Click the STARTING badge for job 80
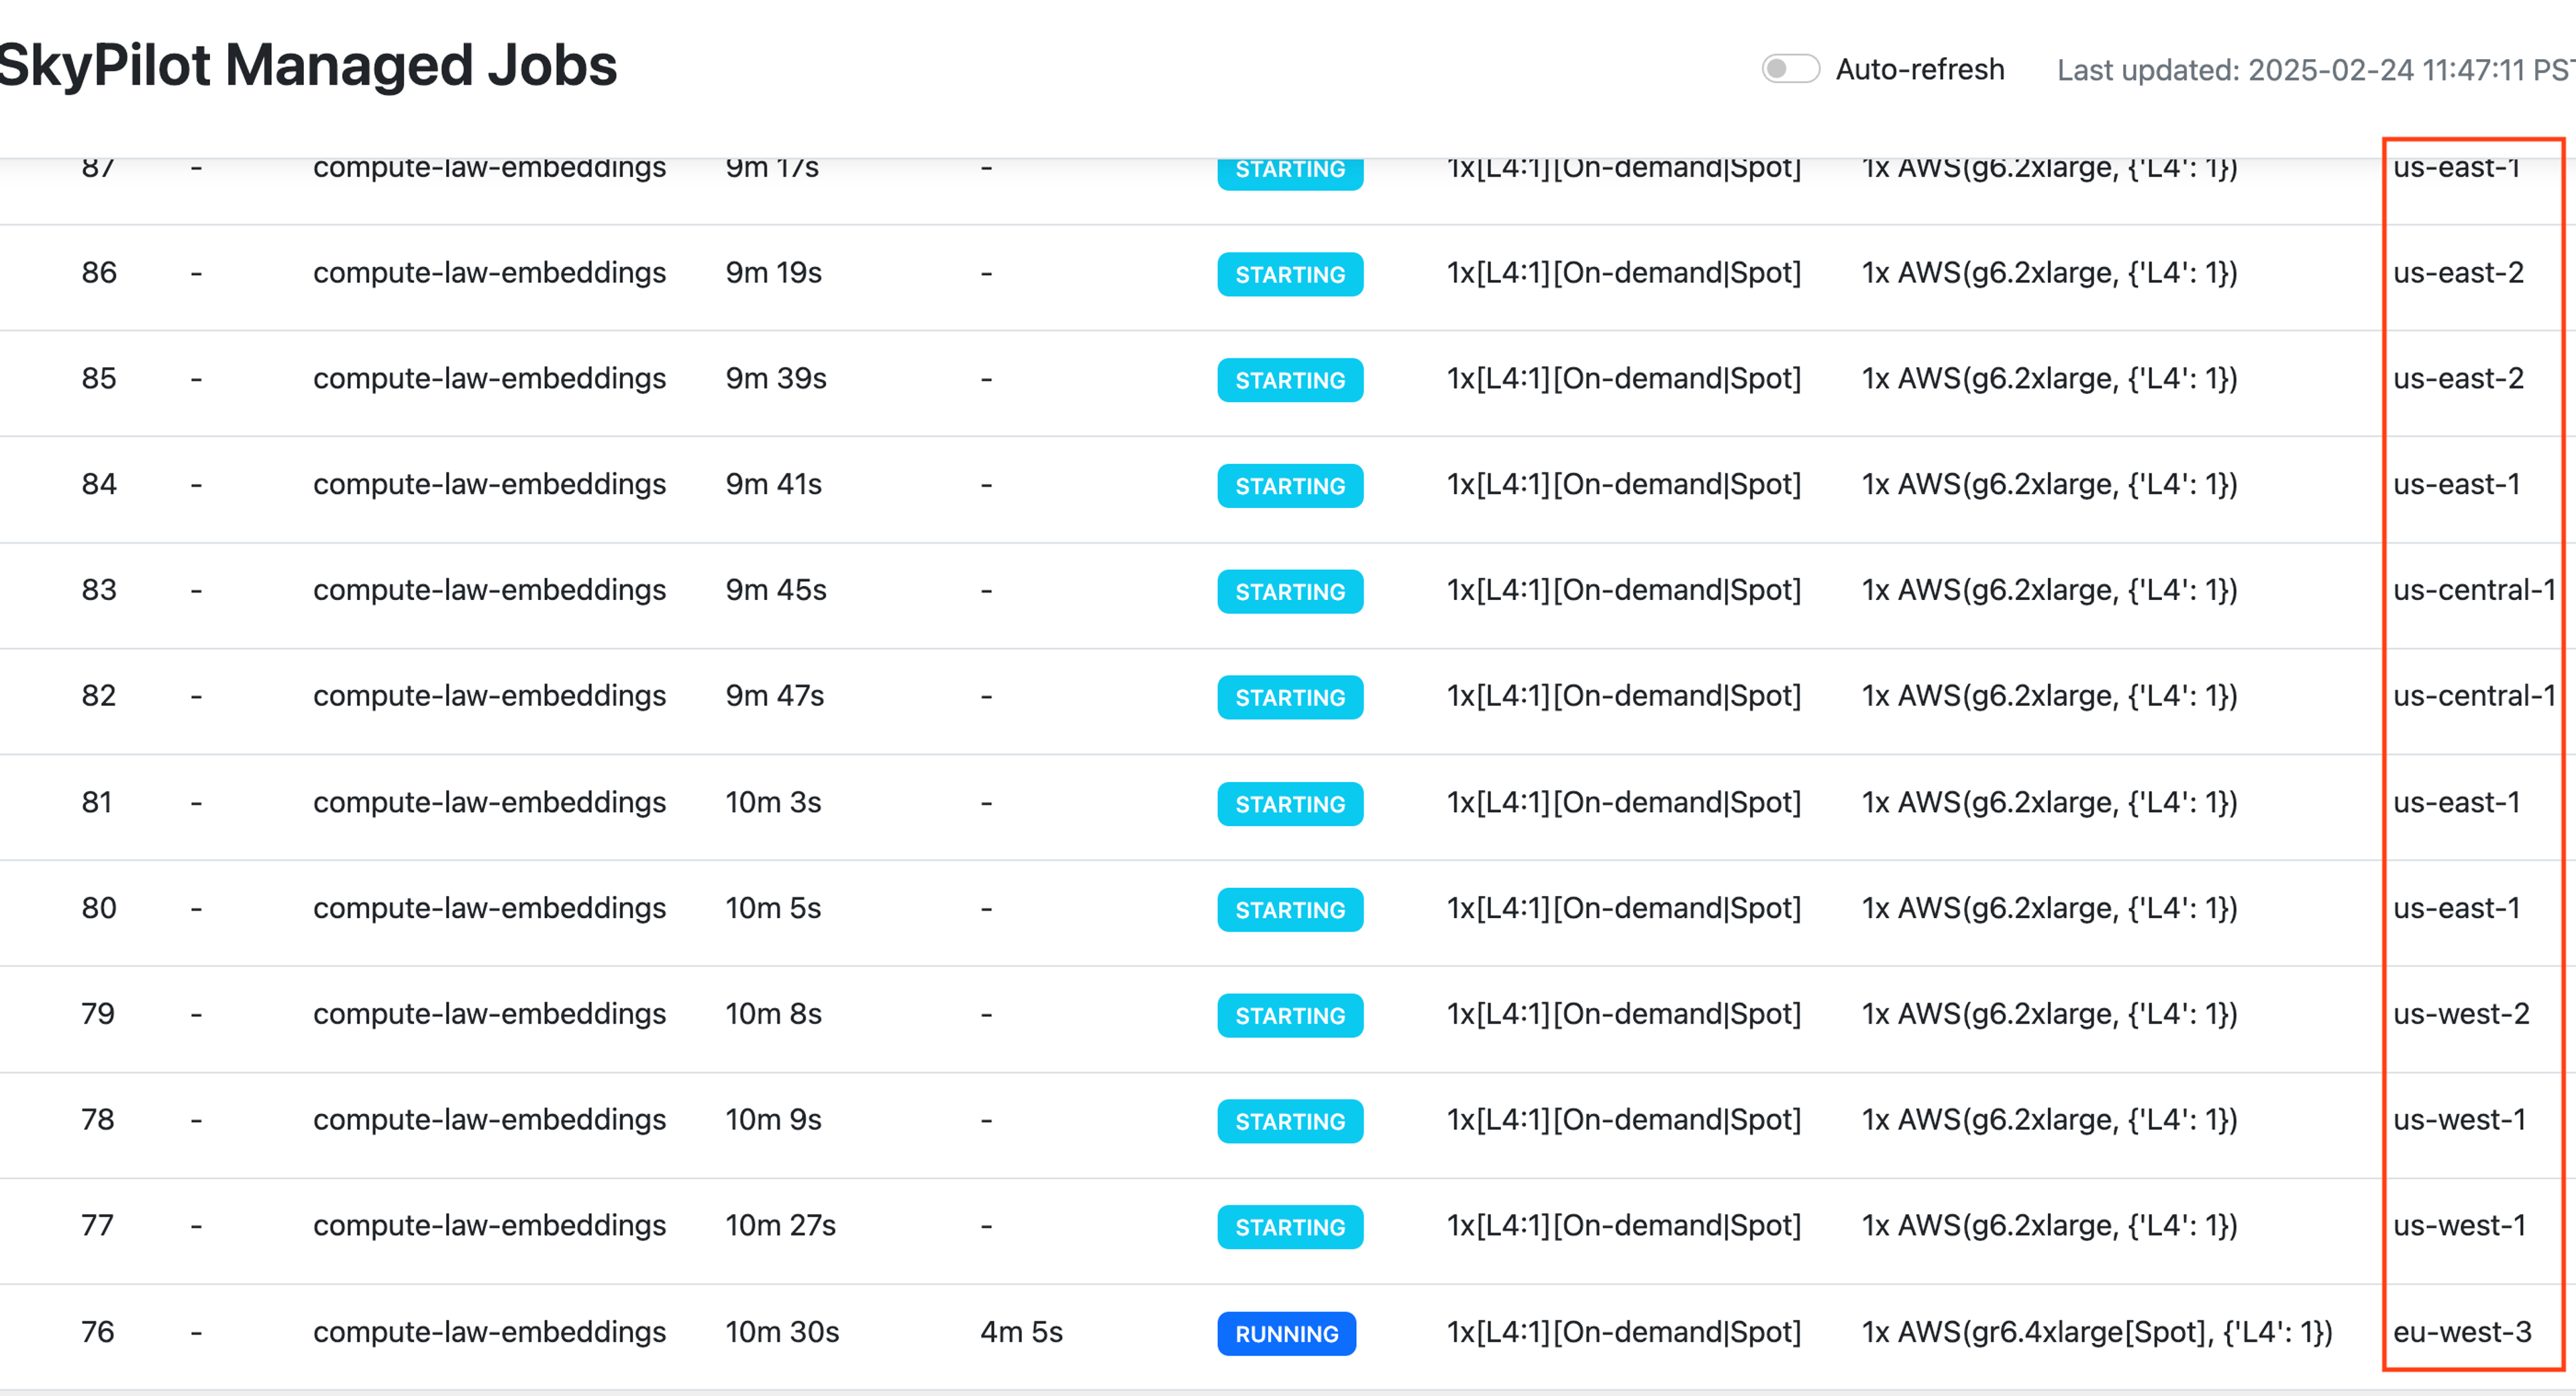Viewport: 2576px width, 1396px height. coord(1290,911)
